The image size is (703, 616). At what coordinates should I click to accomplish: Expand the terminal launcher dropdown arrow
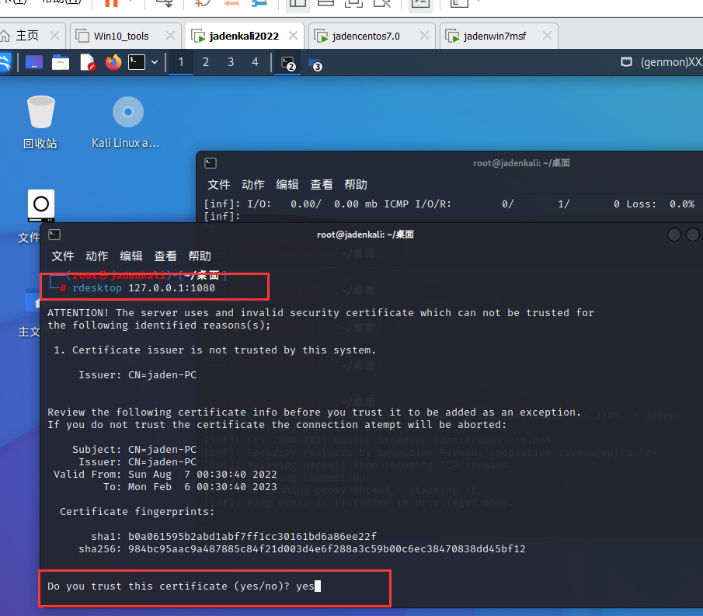pyautogui.click(x=155, y=62)
